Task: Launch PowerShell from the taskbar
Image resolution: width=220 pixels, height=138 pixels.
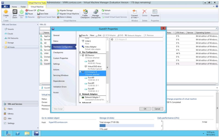Action: tap(18, 133)
